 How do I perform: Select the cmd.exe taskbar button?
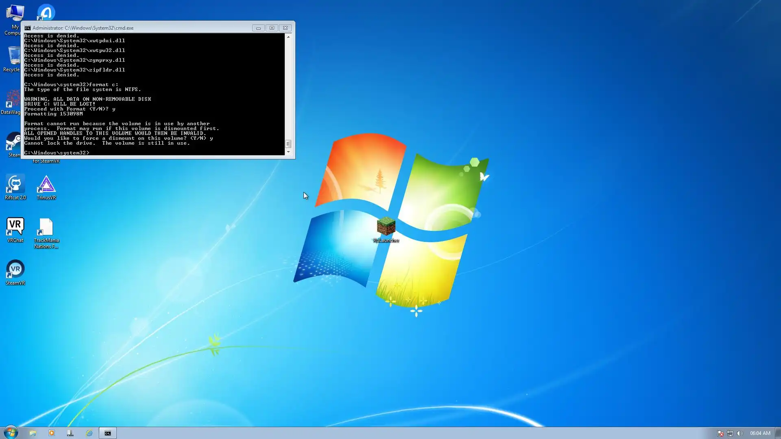(x=108, y=433)
